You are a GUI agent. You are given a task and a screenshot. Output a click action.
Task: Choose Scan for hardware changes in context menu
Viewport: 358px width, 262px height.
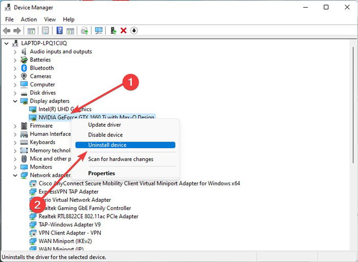click(125, 159)
